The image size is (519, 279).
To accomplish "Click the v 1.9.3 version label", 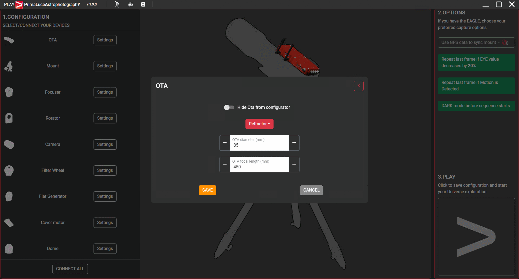I will coord(92,4).
